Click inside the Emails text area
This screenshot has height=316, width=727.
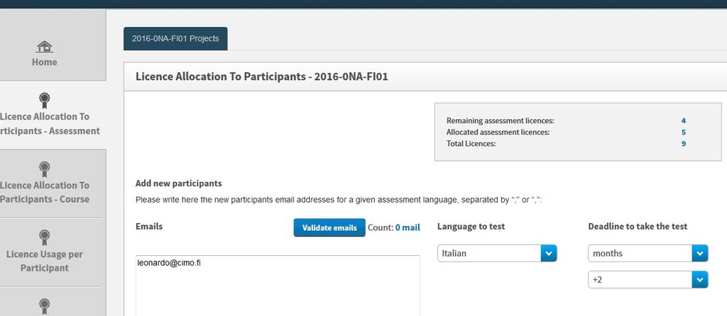tap(278, 286)
